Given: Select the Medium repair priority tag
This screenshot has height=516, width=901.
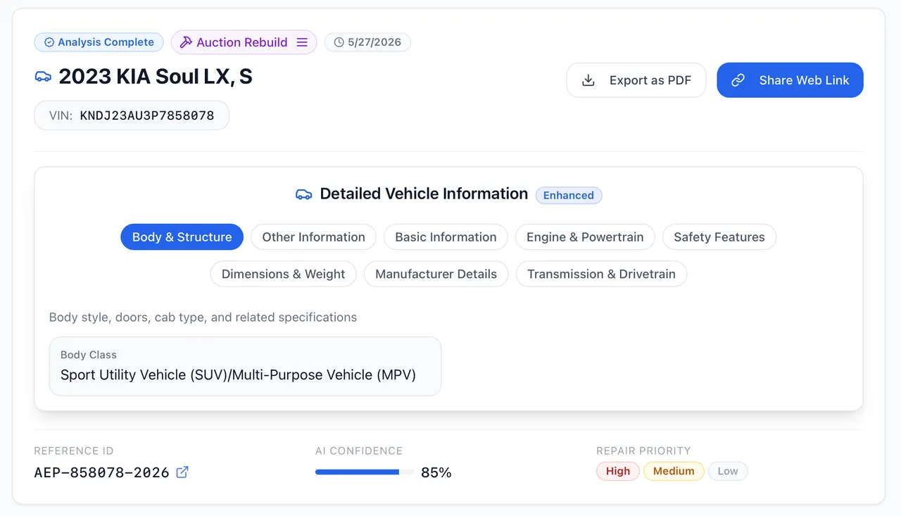Looking at the screenshot, I should click(x=674, y=471).
